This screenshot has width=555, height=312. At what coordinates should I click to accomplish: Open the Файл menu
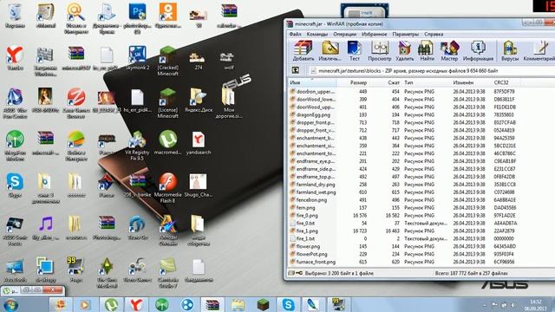tap(295, 35)
